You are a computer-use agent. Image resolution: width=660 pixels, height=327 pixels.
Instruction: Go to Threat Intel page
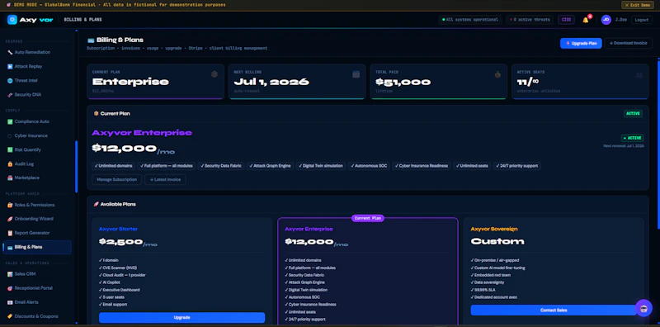point(37,80)
